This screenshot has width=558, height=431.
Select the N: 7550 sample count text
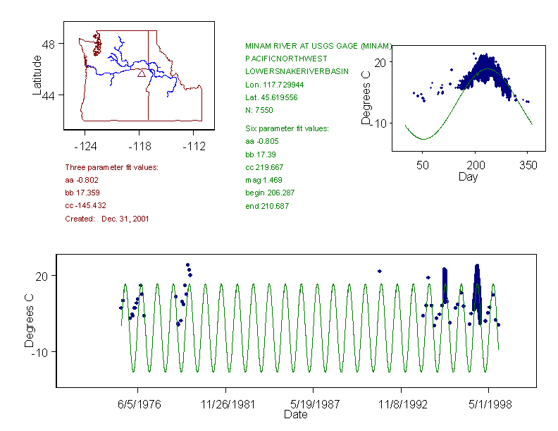[259, 110]
